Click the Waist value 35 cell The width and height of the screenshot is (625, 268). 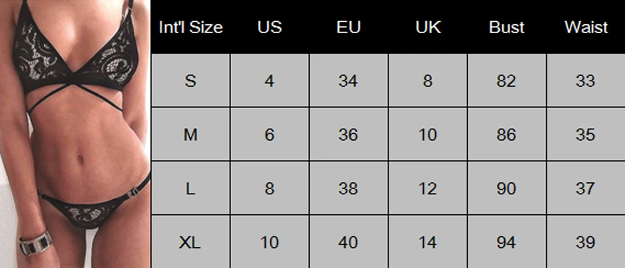[x=586, y=135]
